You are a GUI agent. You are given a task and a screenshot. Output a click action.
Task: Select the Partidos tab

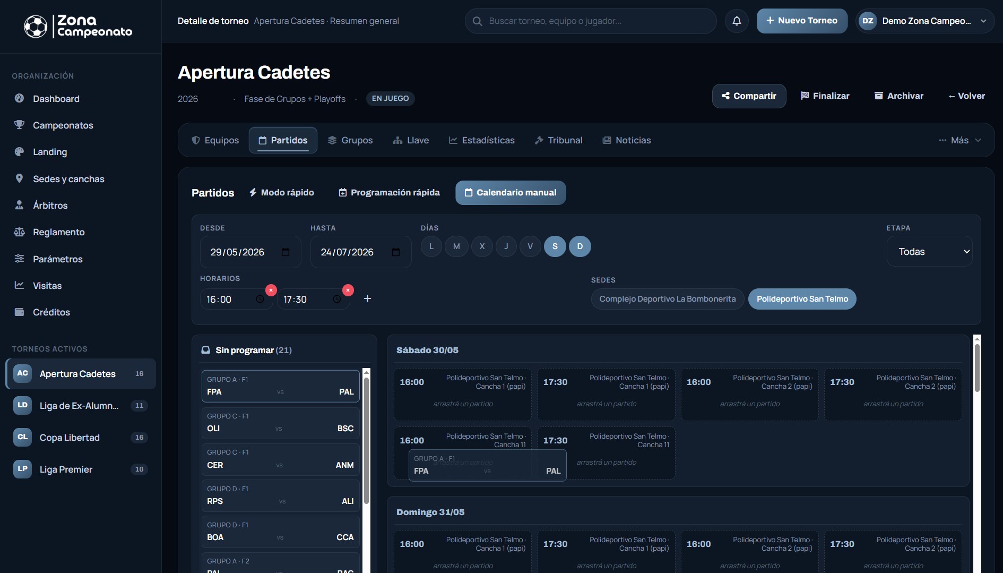(283, 140)
